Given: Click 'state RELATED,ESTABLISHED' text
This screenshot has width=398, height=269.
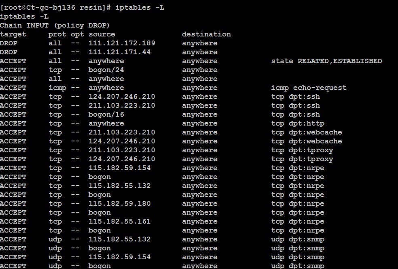Looking at the screenshot, I should pyautogui.click(x=326, y=61).
